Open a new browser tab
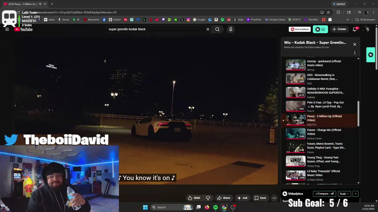This screenshot has width=378, height=212. (x=52, y=4)
